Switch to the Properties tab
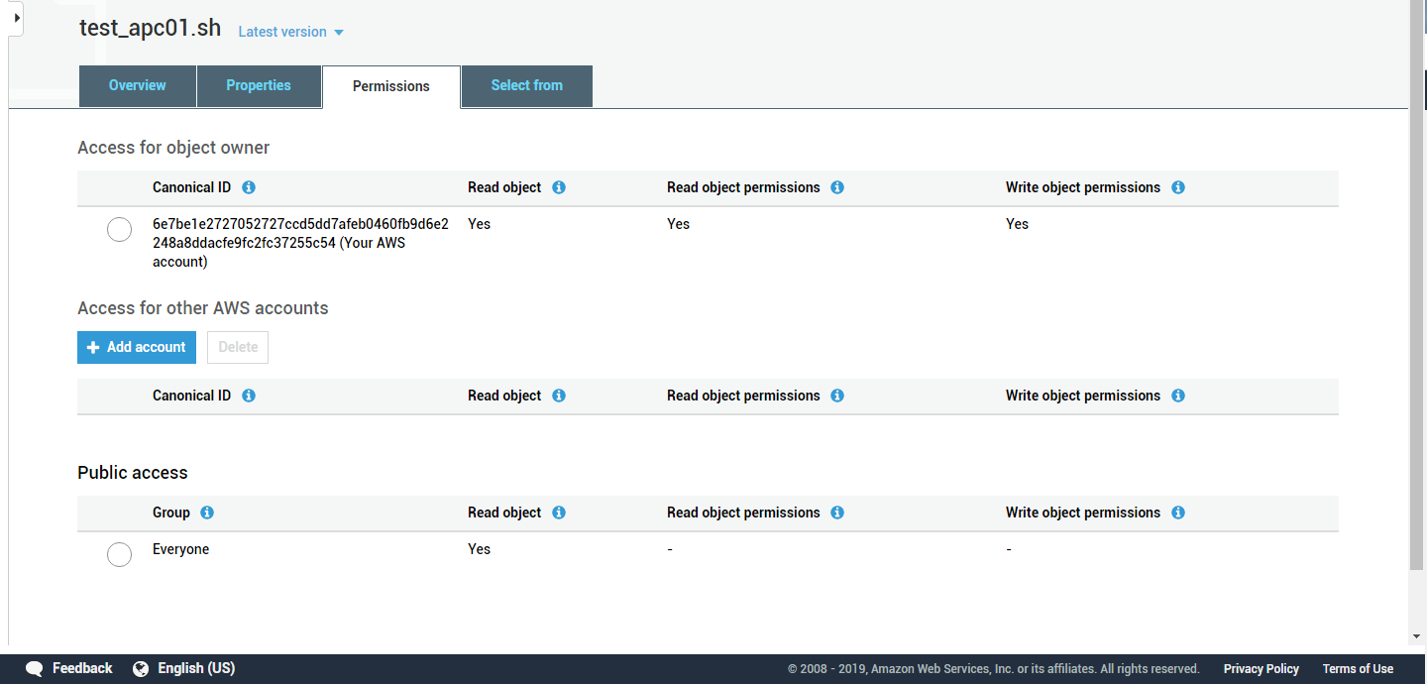 pyautogui.click(x=259, y=86)
